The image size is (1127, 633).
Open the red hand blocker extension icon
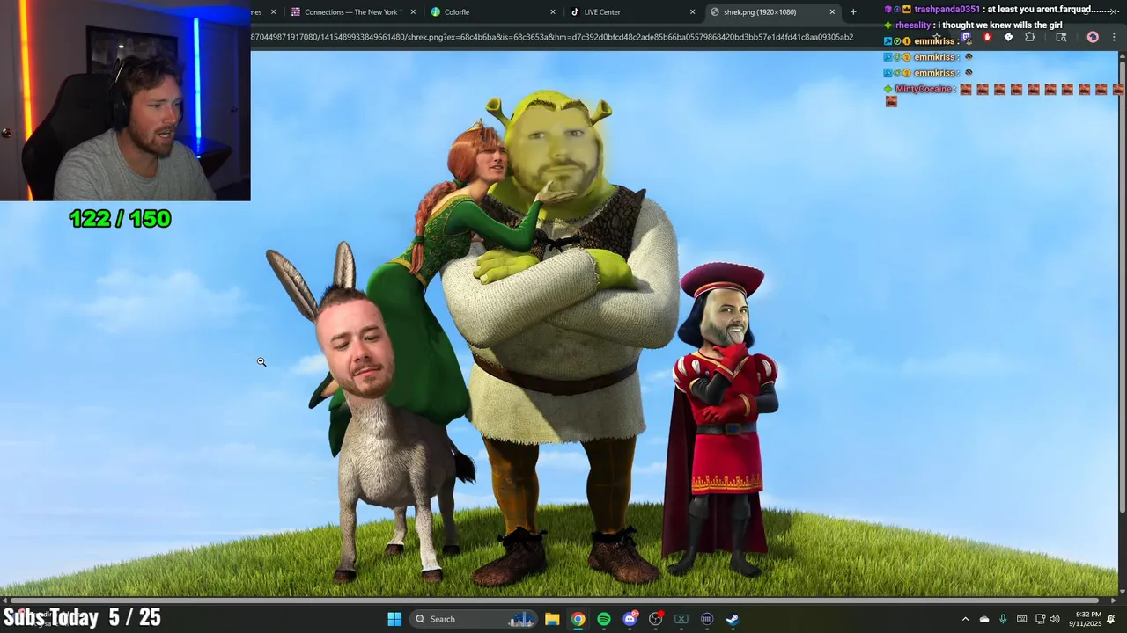point(987,37)
